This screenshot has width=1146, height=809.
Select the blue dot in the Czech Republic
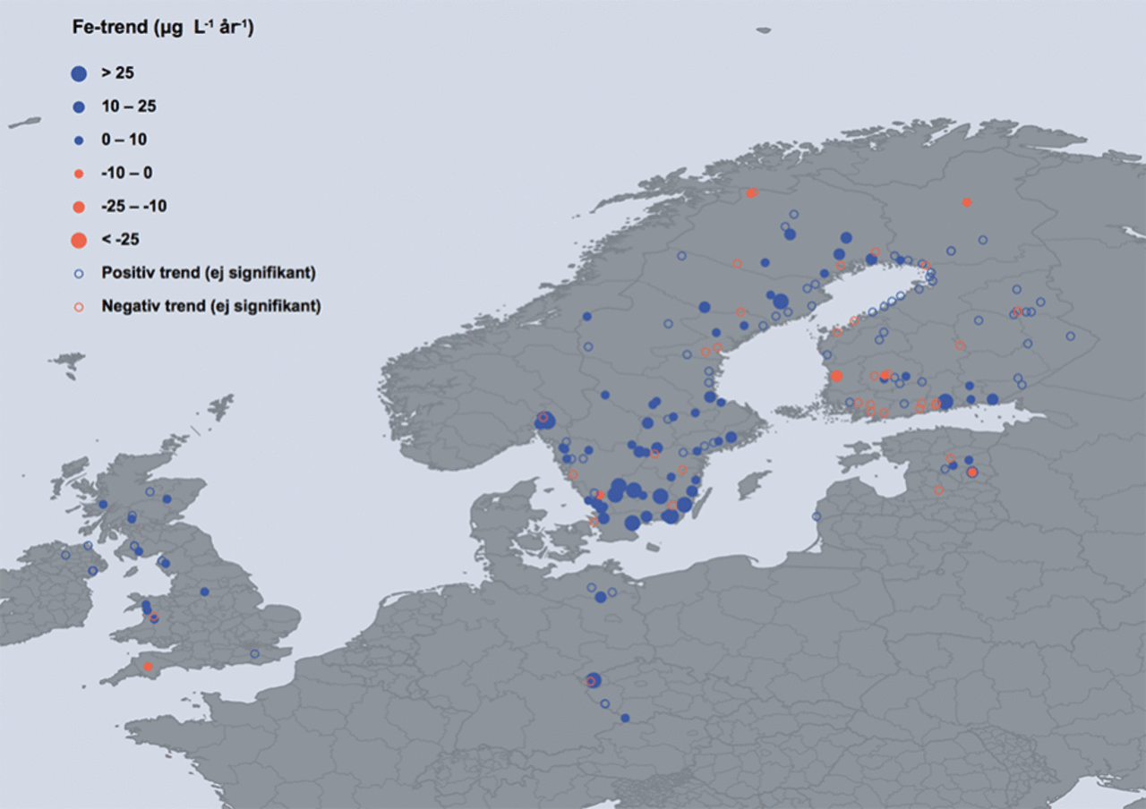coord(625,718)
